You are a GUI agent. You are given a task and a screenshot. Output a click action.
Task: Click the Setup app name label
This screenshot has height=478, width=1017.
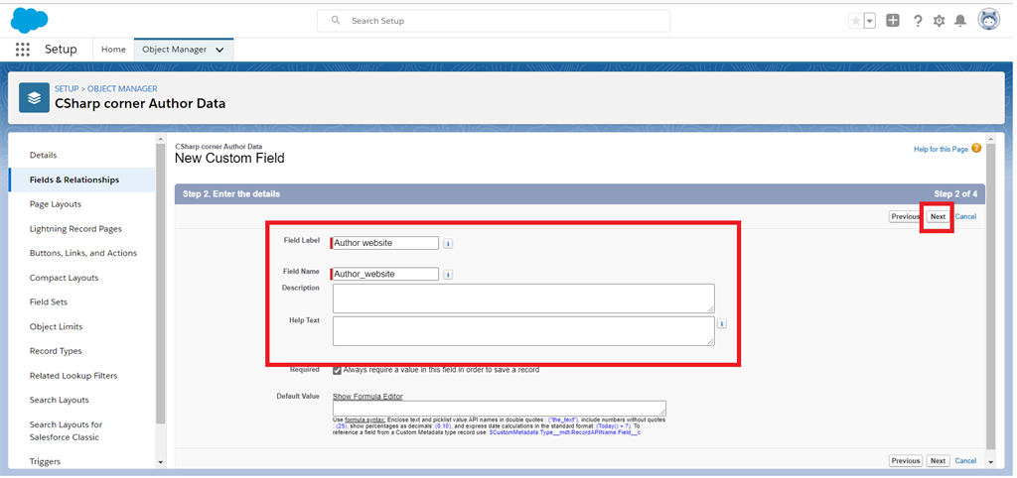(61, 50)
